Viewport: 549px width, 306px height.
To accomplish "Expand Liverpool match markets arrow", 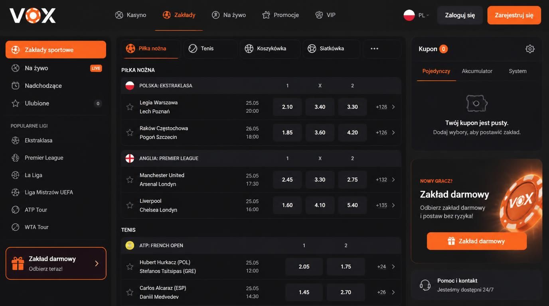I will point(393,205).
